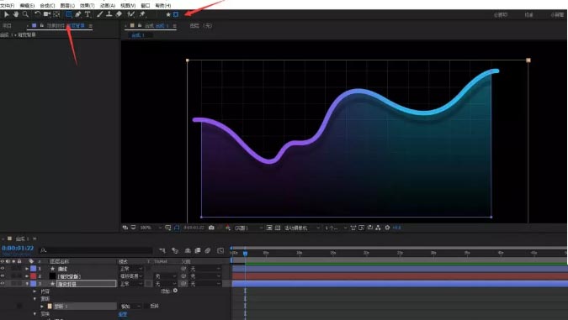This screenshot has height=320, width=568.
Task: Select the Type text tool
Action: tap(88, 14)
